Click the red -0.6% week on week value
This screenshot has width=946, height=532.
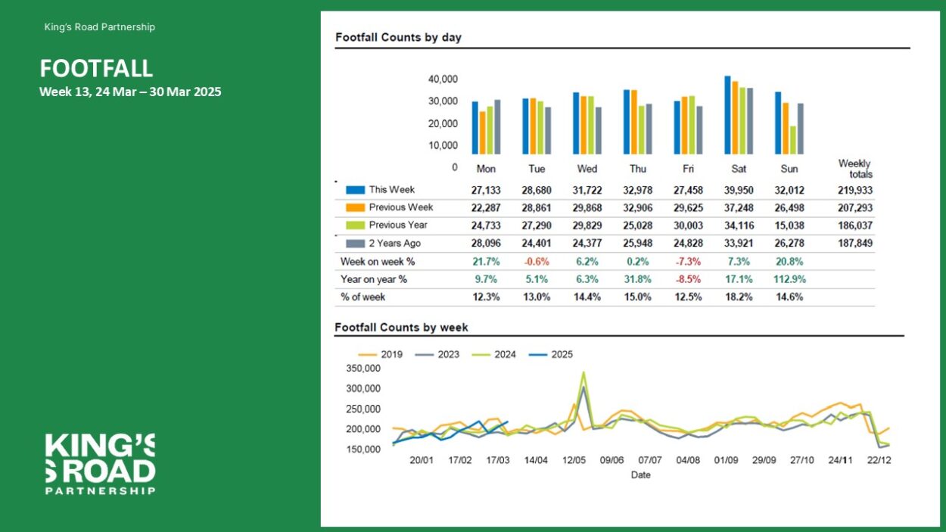click(537, 262)
